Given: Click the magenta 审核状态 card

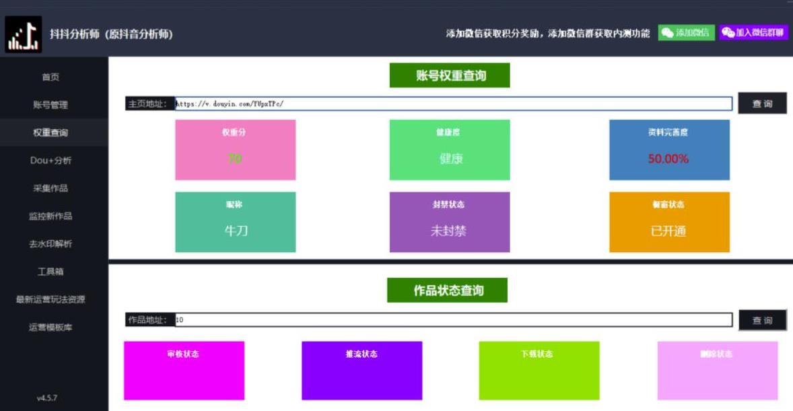Looking at the screenshot, I should pos(184,371).
